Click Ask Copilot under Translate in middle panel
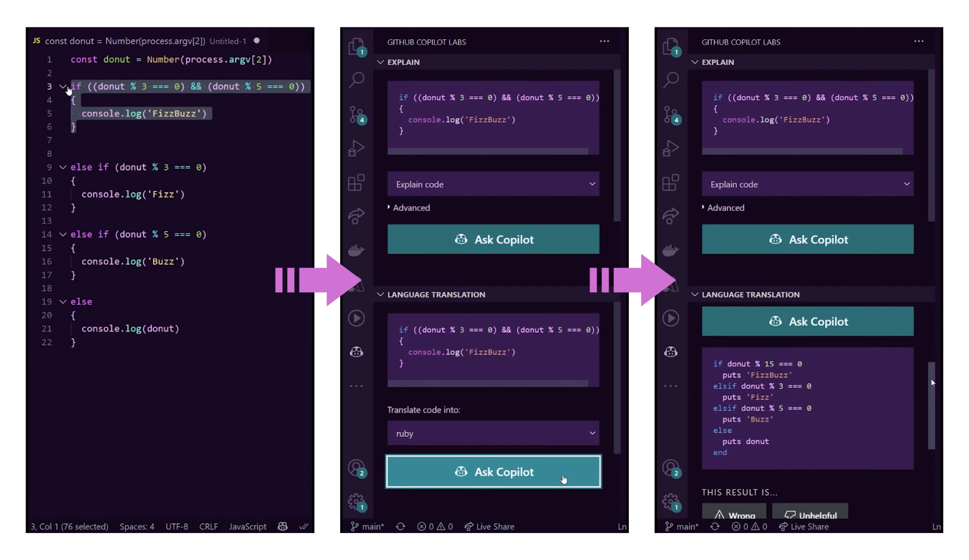This screenshot has width=969, height=560. pyautogui.click(x=493, y=472)
